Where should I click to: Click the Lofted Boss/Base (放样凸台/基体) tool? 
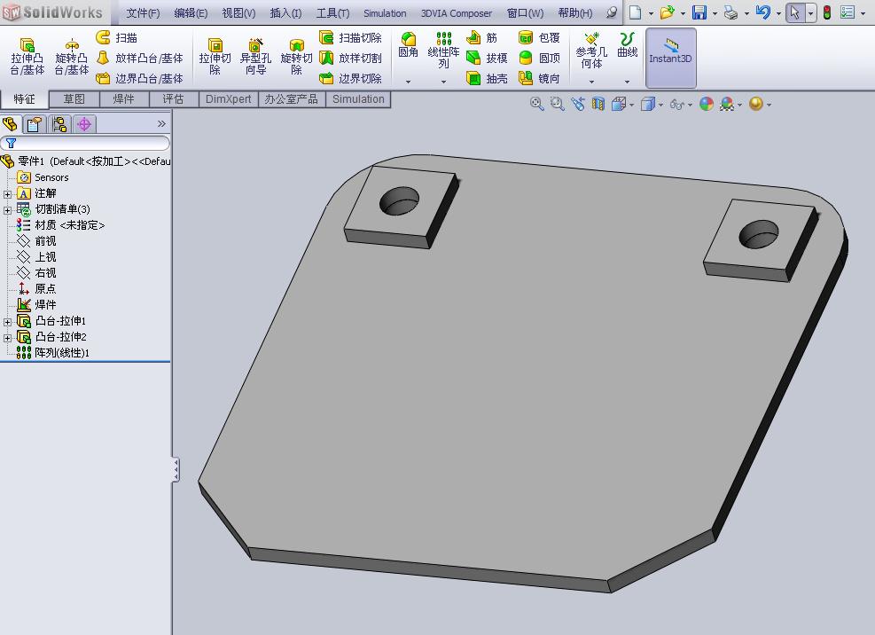(x=139, y=58)
